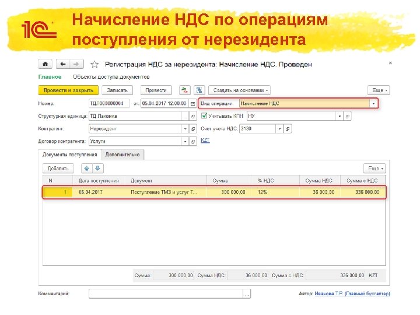Click the Контрагент Нерезидент field
The image size is (420, 315).
[x=135, y=129]
